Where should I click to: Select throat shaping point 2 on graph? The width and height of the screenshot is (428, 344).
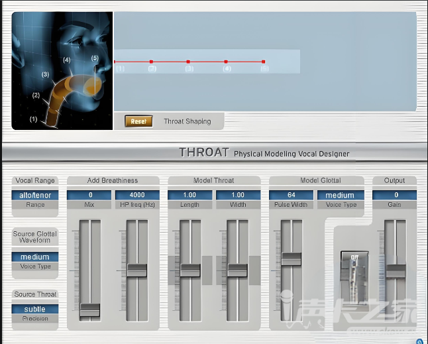pos(152,62)
